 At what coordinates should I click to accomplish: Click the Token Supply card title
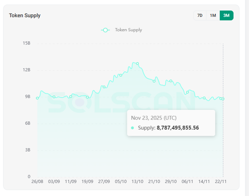click(x=25, y=15)
